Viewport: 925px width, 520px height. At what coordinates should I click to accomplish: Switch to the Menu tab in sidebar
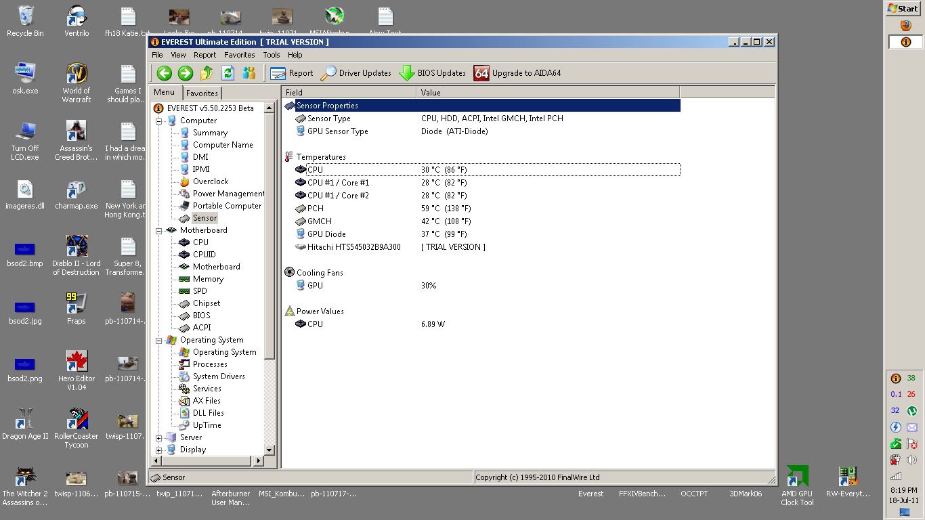[x=165, y=92]
